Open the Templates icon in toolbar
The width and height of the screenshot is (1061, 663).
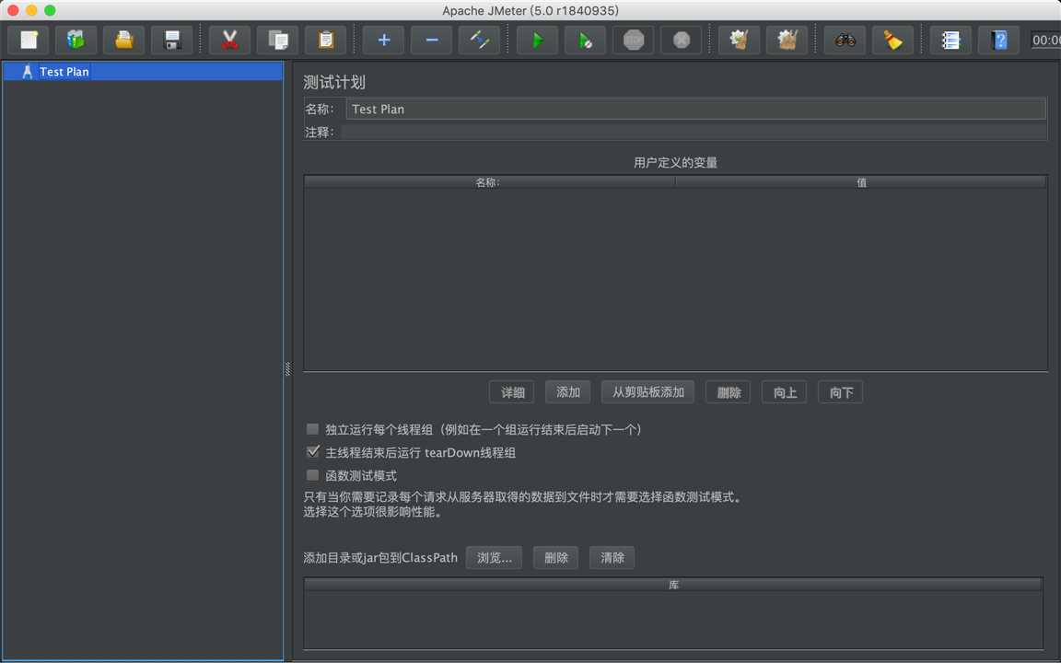tap(76, 40)
